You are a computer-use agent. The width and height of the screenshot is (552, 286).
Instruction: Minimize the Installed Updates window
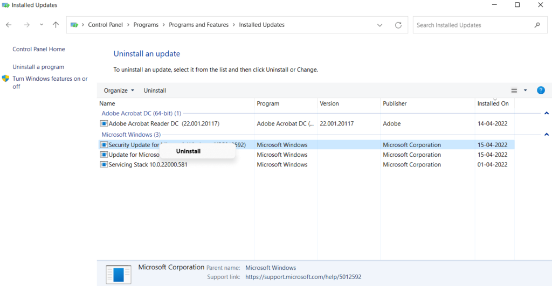coord(494,5)
